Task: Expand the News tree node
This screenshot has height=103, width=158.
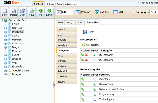Action: click(x=6, y=36)
